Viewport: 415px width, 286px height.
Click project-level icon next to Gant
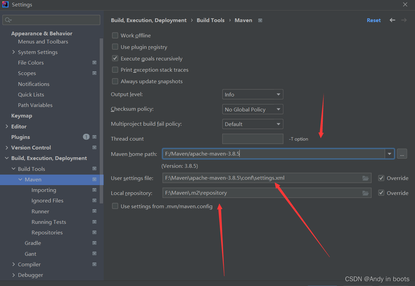pyautogui.click(x=94, y=254)
